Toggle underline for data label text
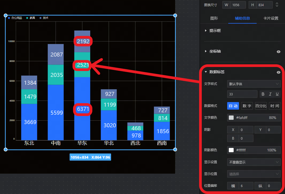The width and height of the screenshot is (285, 194). 277,94
